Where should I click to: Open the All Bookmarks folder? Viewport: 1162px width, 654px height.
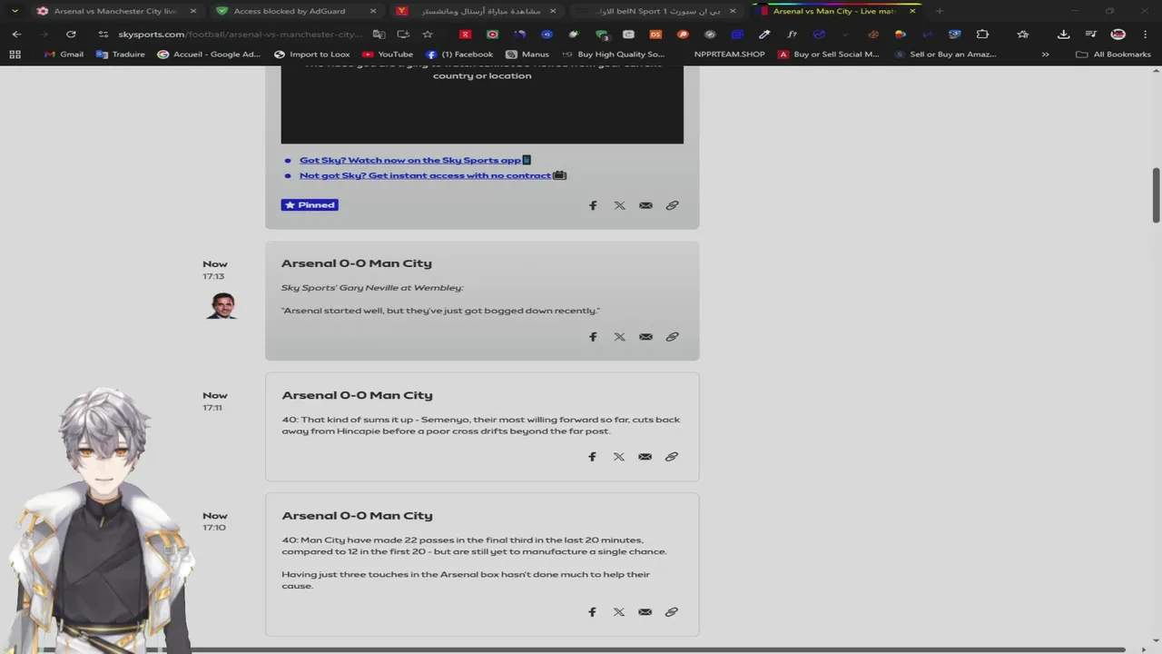(x=1113, y=54)
